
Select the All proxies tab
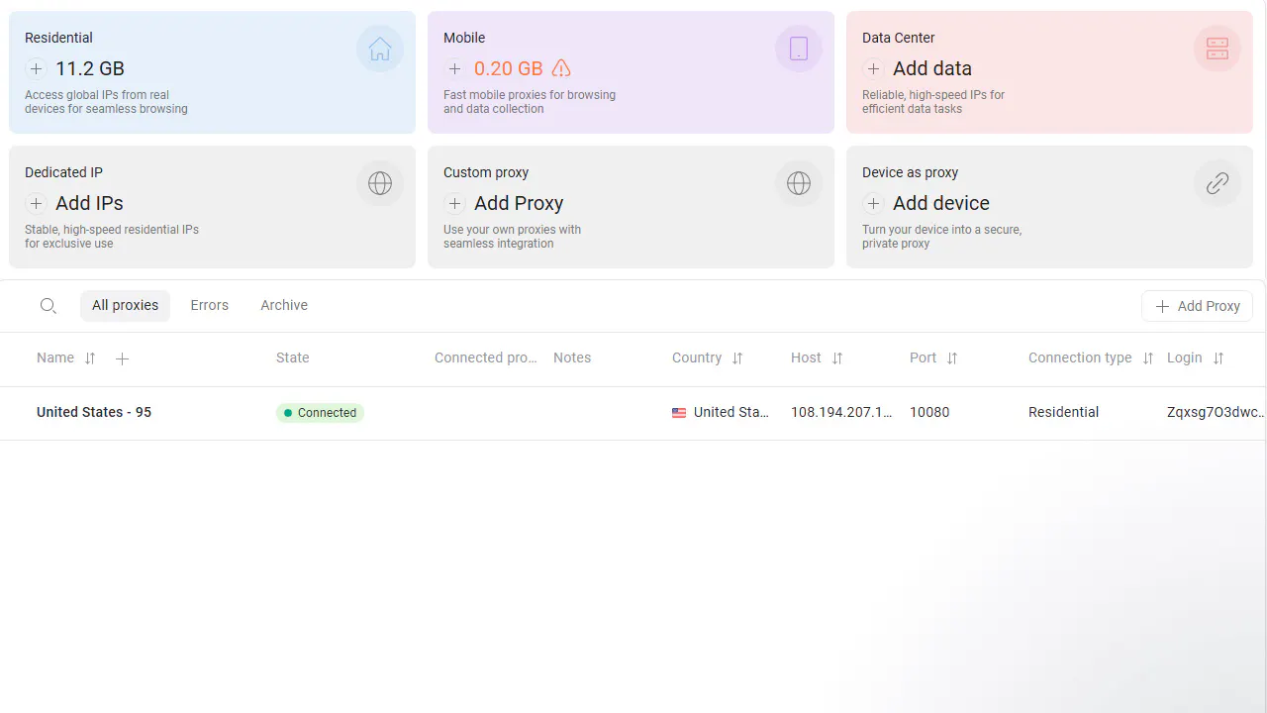tap(125, 305)
